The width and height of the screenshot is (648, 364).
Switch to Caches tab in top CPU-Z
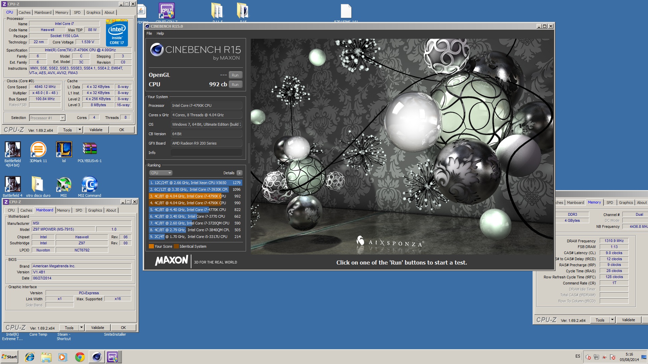click(x=24, y=12)
